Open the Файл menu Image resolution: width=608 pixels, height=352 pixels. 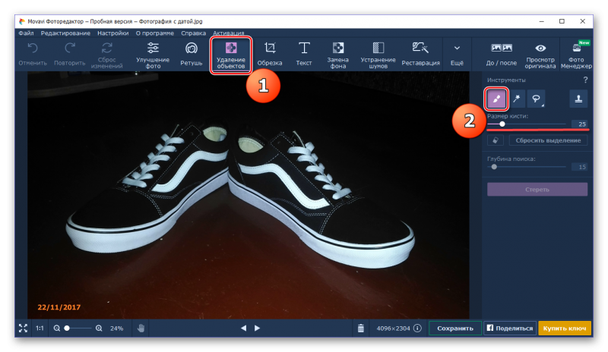point(25,33)
